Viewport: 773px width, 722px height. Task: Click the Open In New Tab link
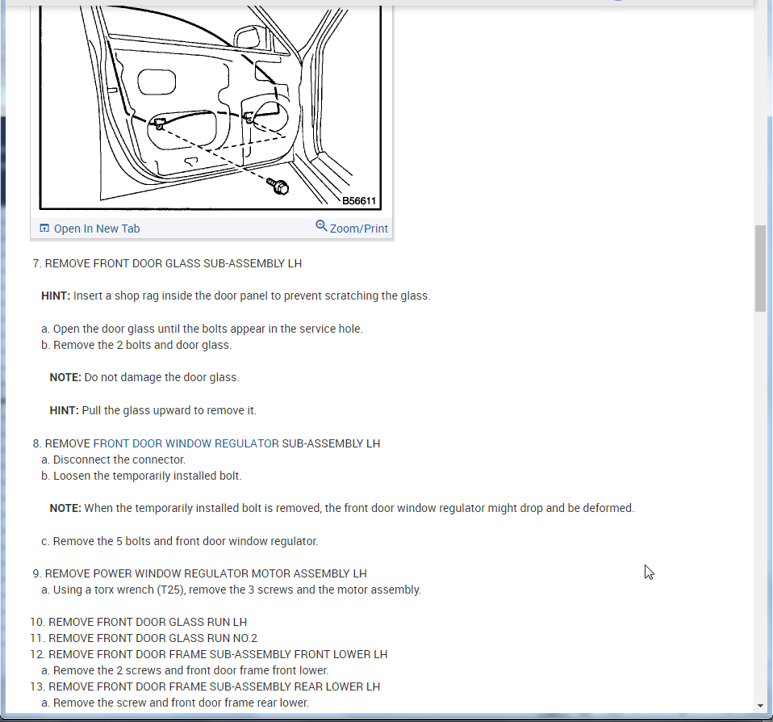point(97,229)
